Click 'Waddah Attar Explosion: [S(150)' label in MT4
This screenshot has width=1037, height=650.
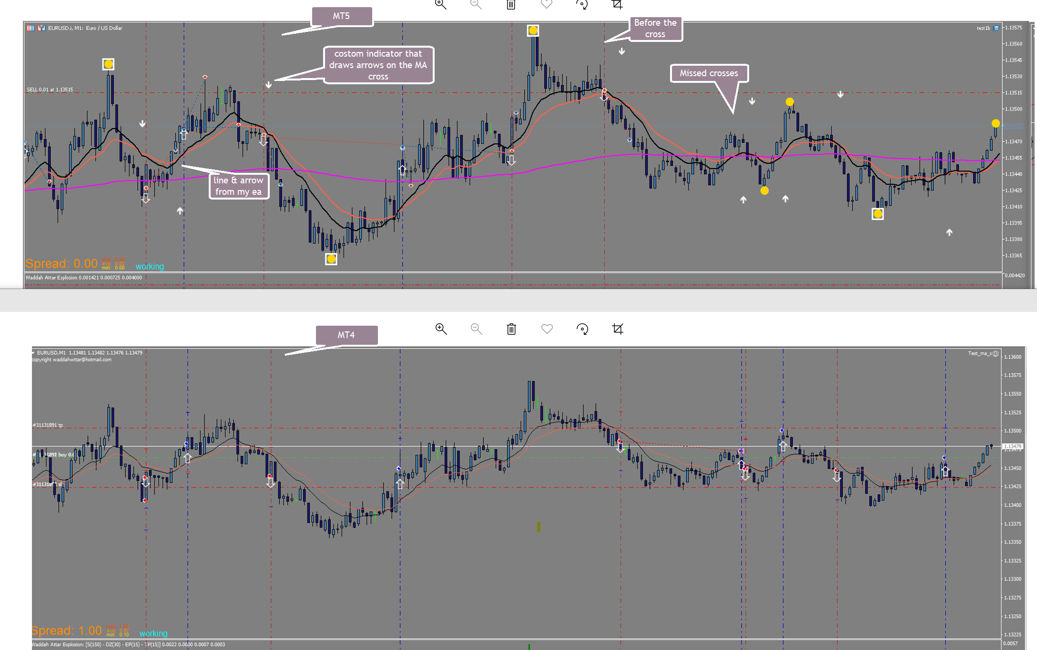click(128, 644)
